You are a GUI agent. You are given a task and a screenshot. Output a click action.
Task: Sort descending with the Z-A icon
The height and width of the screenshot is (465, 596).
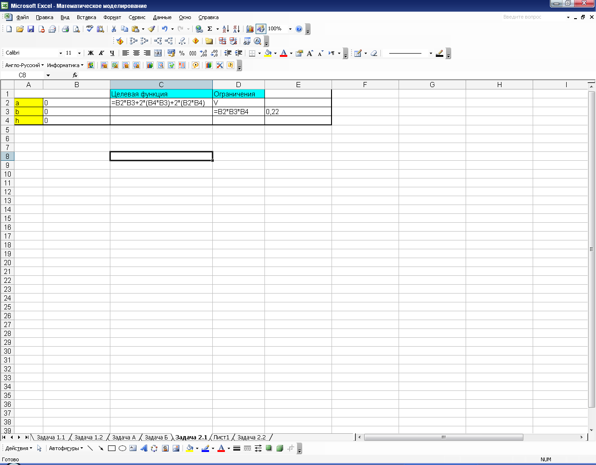point(237,29)
